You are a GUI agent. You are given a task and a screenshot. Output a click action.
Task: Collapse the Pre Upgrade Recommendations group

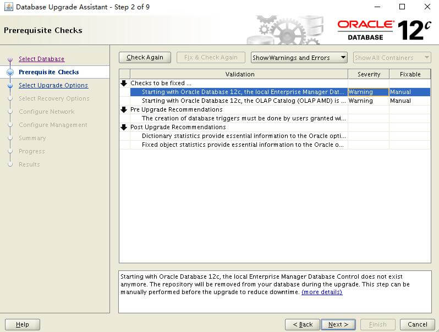pyautogui.click(x=124, y=109)
